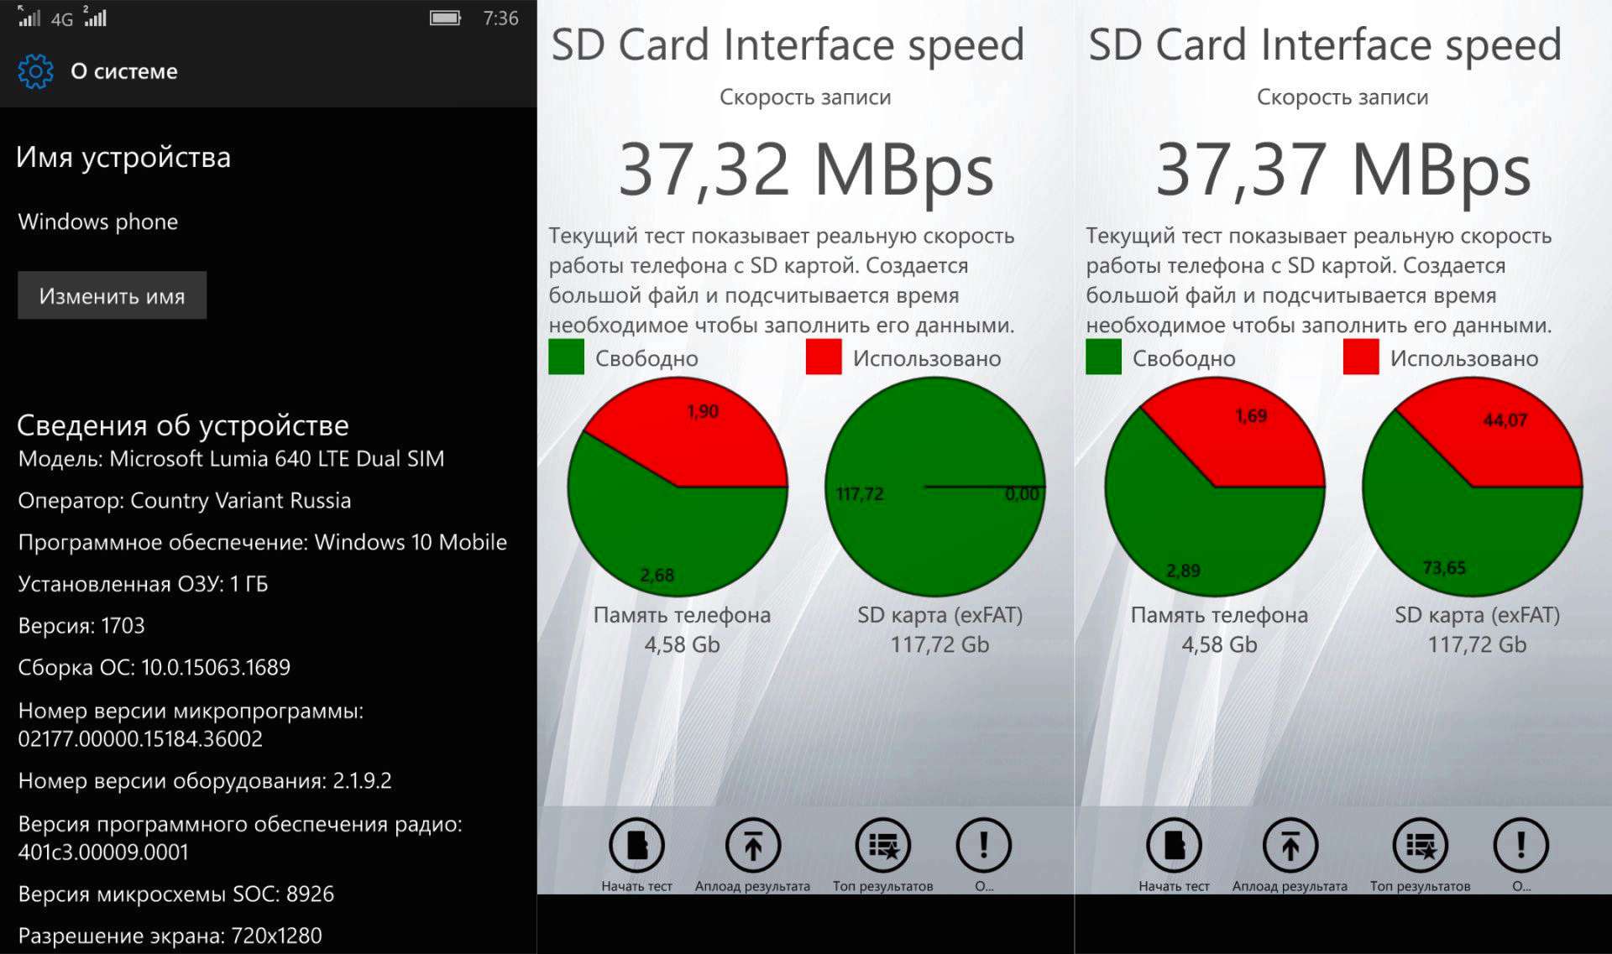The image size is (1612, 954).
Task: Tap the 4G network indicator
Action: pyautogui.click(x=62, y=19)
